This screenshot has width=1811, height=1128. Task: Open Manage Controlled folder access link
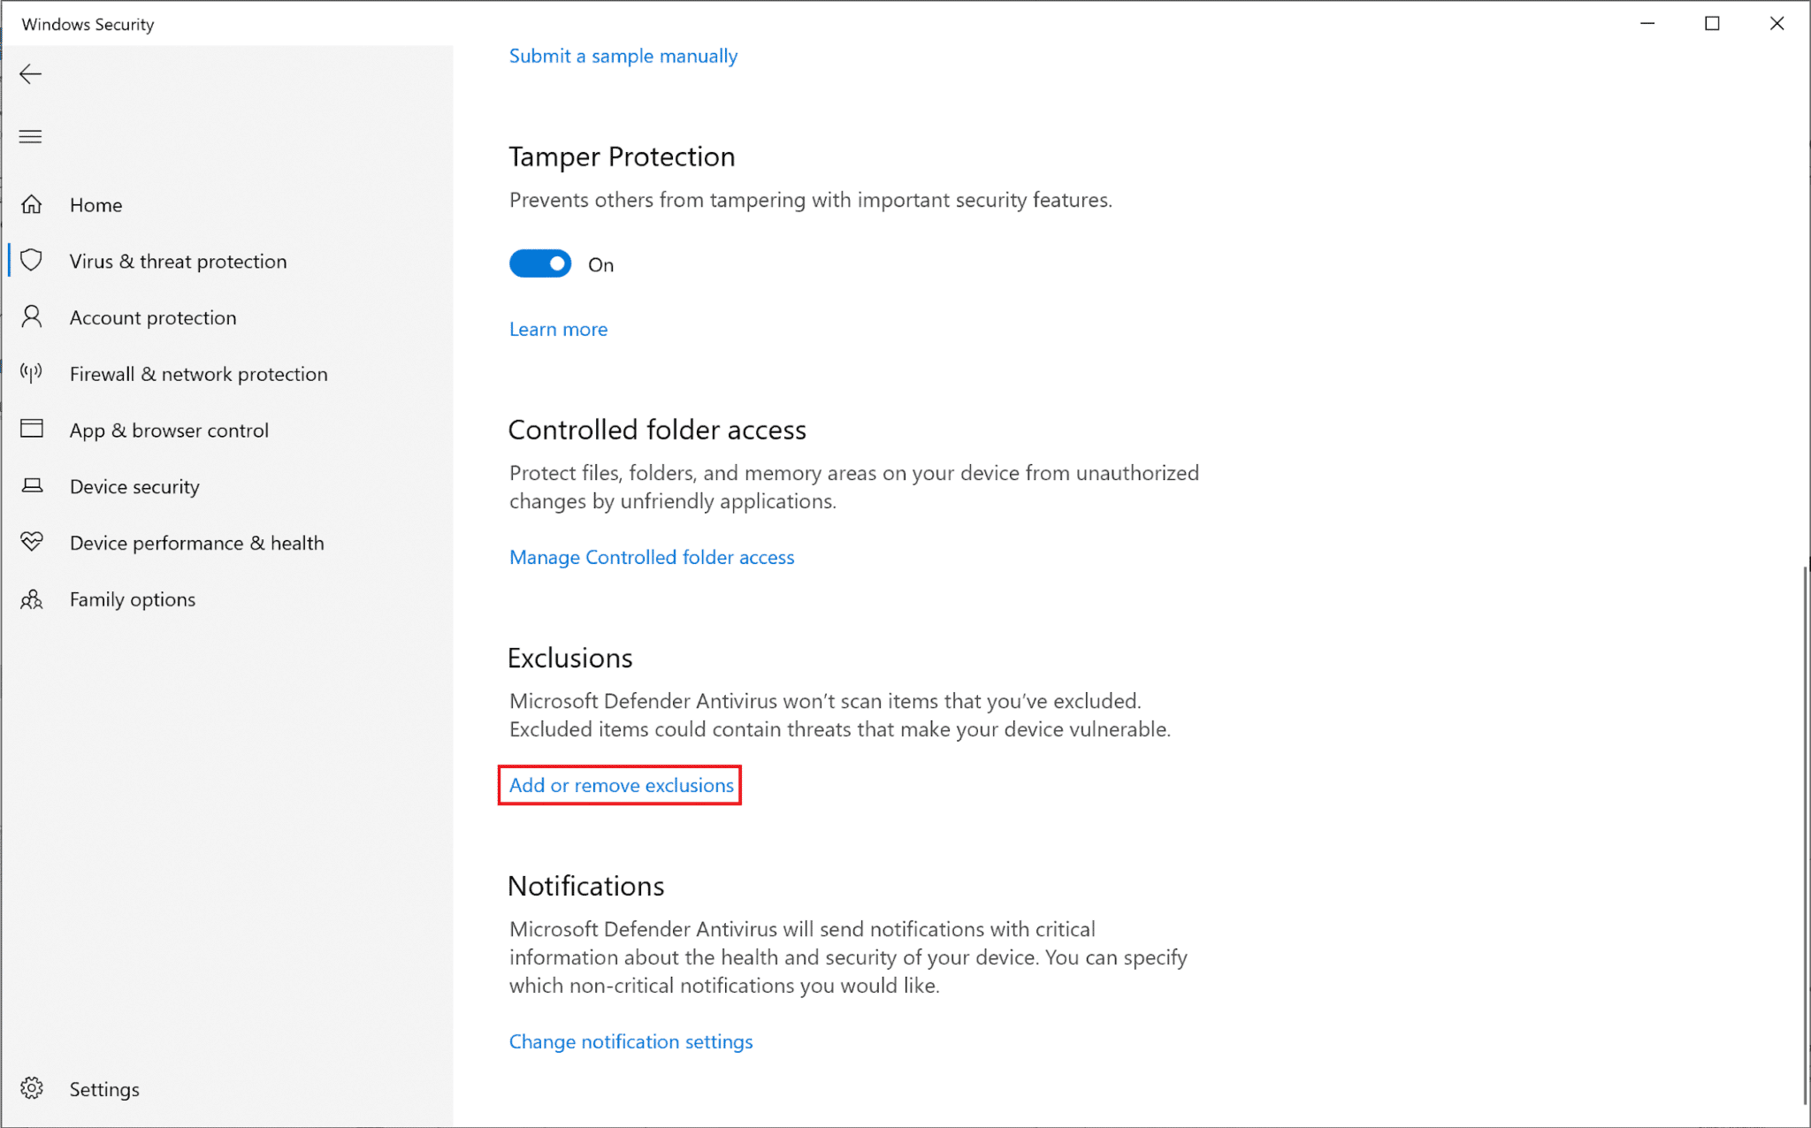[652, 557]
